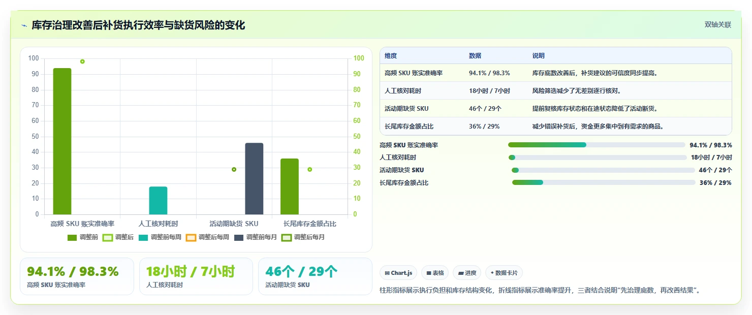Image resolution: width=752 pixels, height=315 pixels.
Task: Toggle the 调整后每周 legend item
Action: 208,237
